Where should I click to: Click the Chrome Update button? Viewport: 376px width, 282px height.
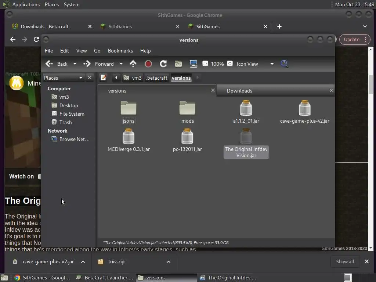pyautogui.click(x=355, y=39)
